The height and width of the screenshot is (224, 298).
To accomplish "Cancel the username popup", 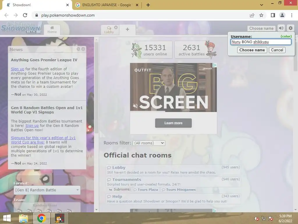I will point(277,50).
